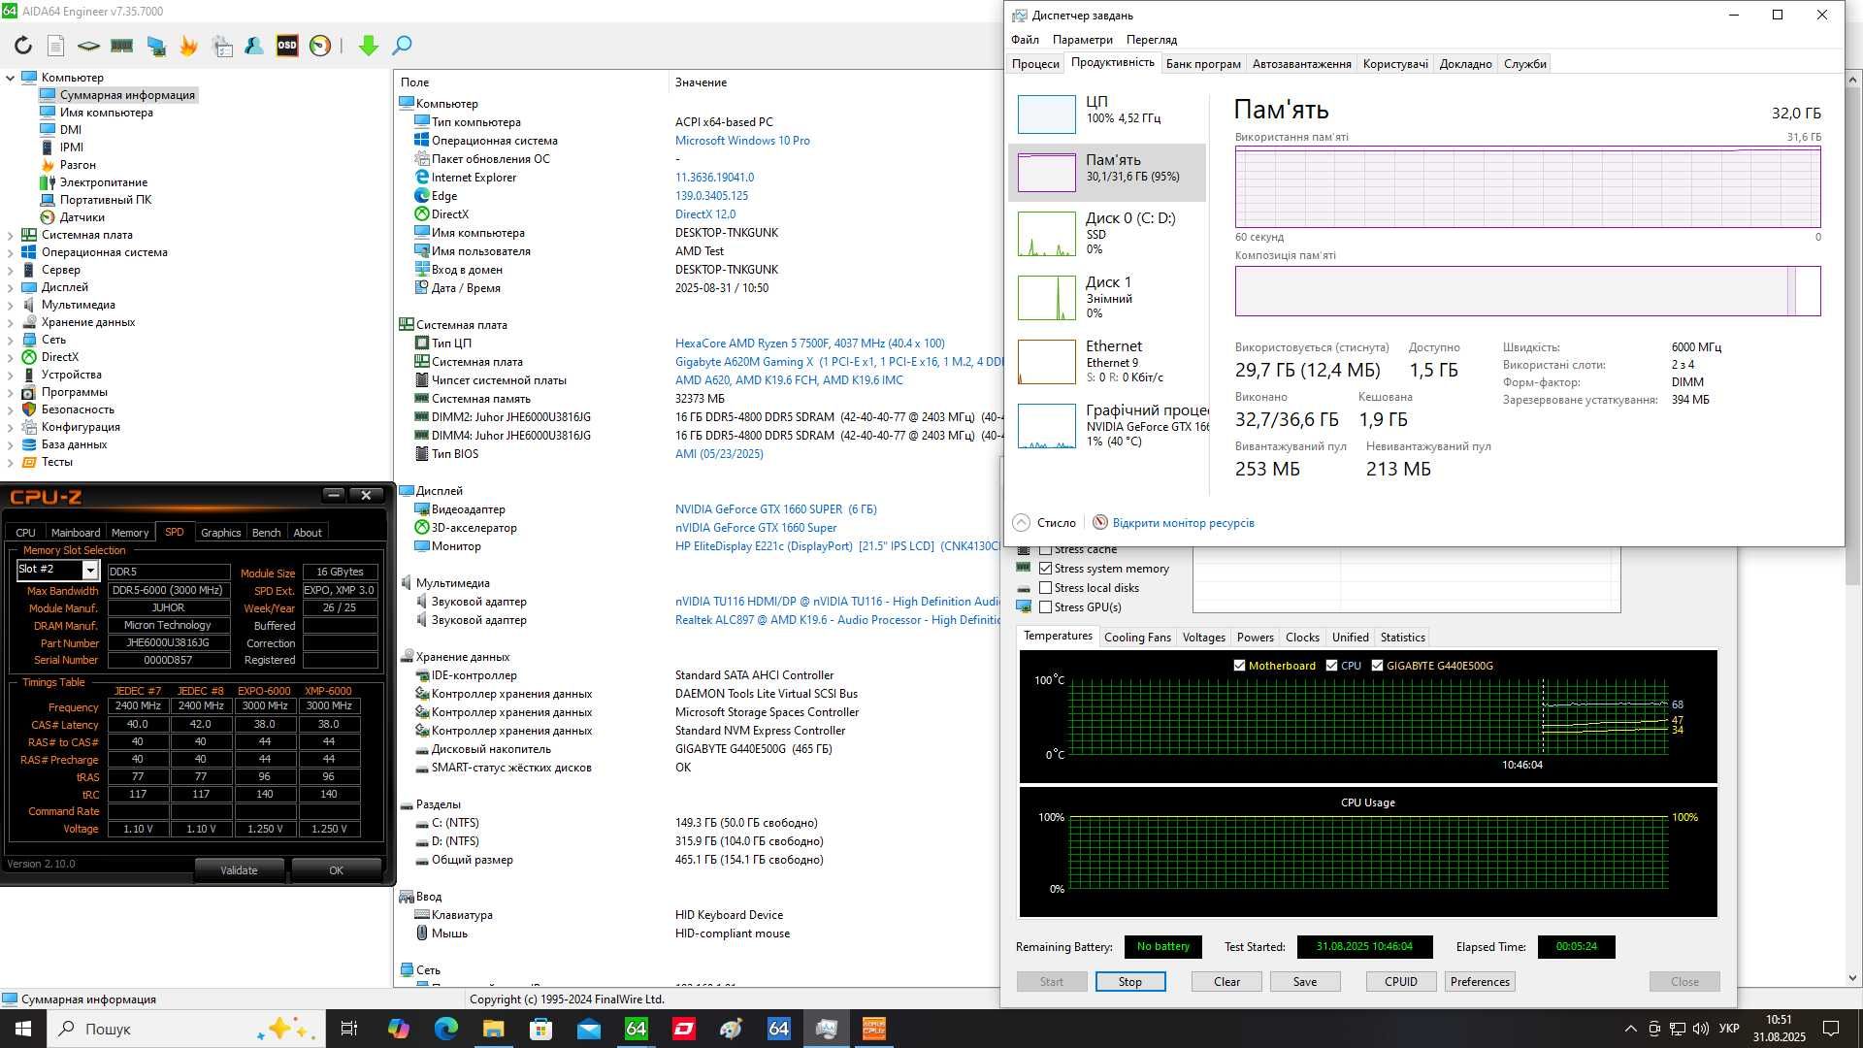
Task: Click the CPU-Z icon on the taskbar
Action: pos(873,1029)
